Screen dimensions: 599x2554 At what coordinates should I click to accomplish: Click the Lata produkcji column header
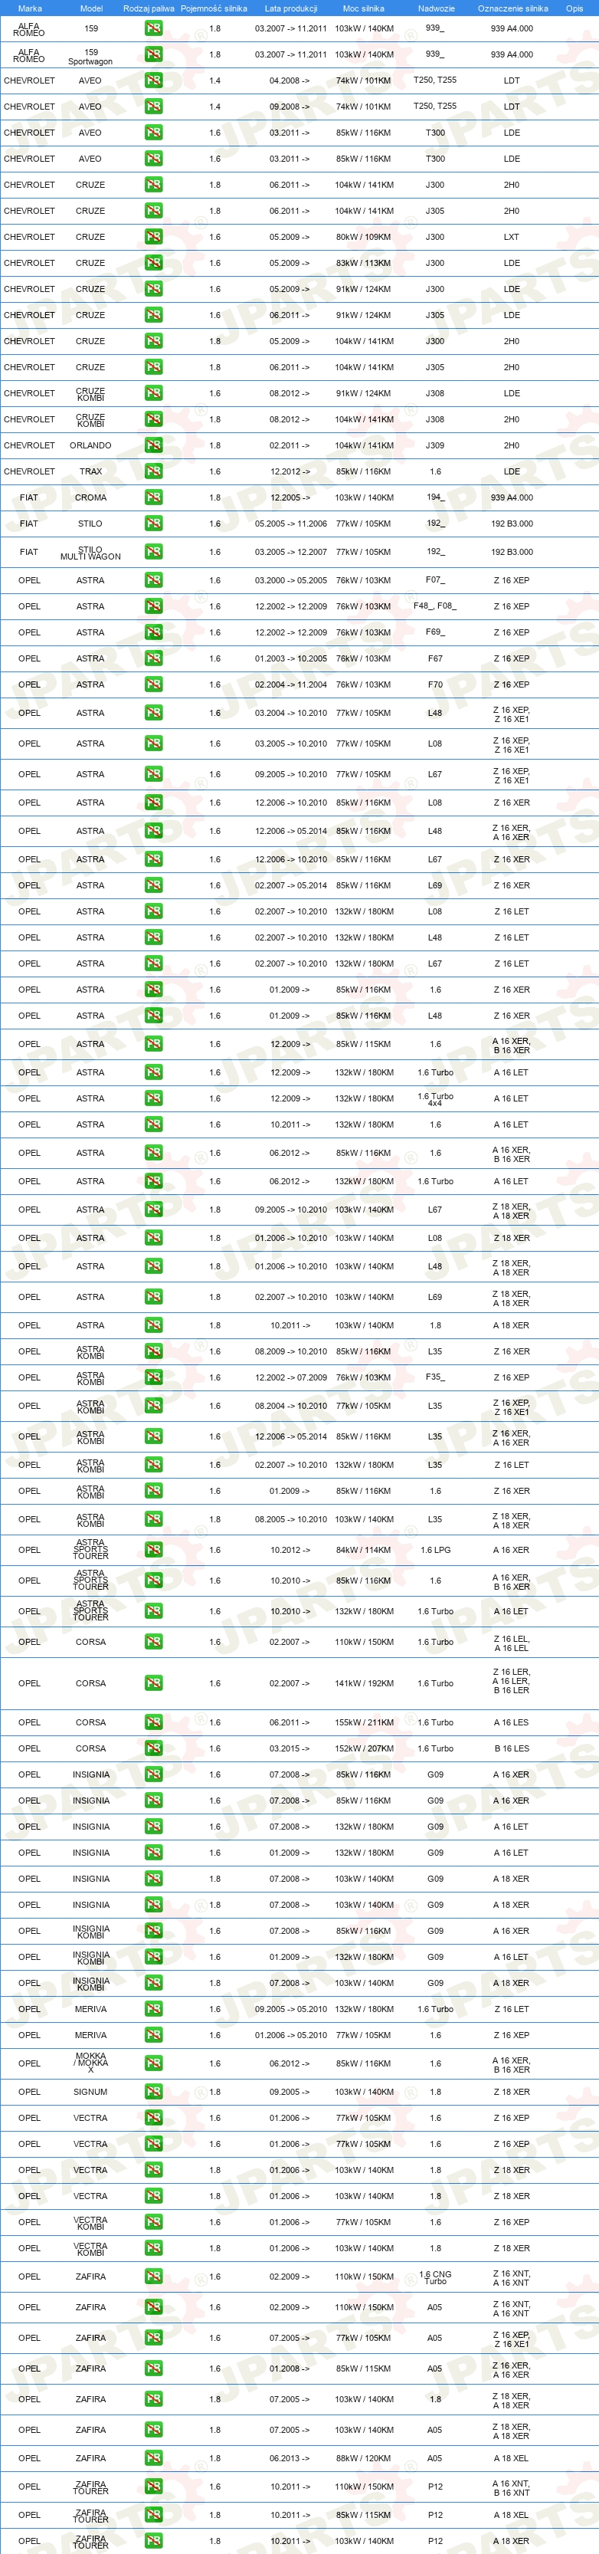(x=291, y=8)
